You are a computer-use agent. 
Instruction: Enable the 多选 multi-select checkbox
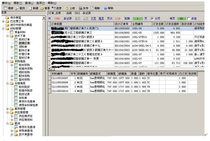(x=189, y=18)
